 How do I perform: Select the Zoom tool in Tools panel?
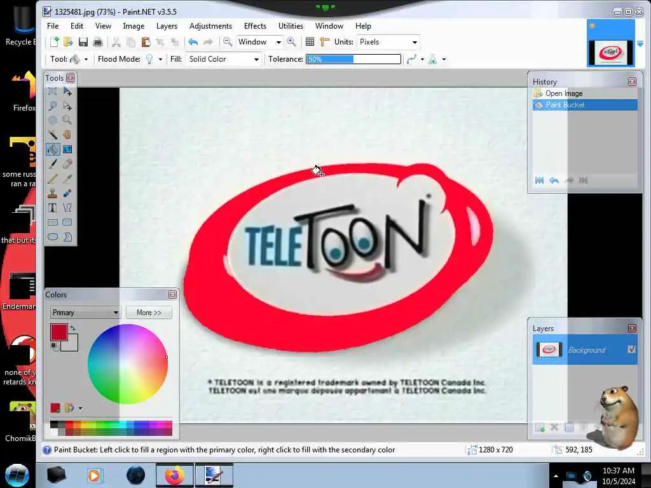click(x=67, y=120)
